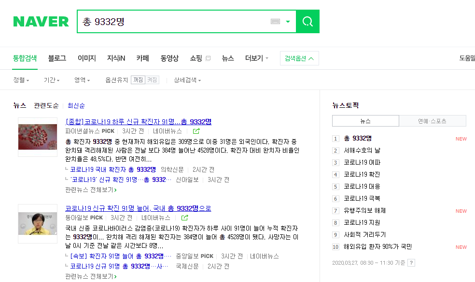The image size is (475, 282).
Task: Switch to the 블로그 tab
Action: click(x=57, y=58)
